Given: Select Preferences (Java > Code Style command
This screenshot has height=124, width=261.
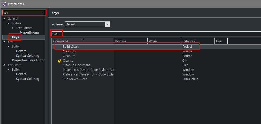Looking at the screenshot, I should pyautogui.click(x=88, y=70).
